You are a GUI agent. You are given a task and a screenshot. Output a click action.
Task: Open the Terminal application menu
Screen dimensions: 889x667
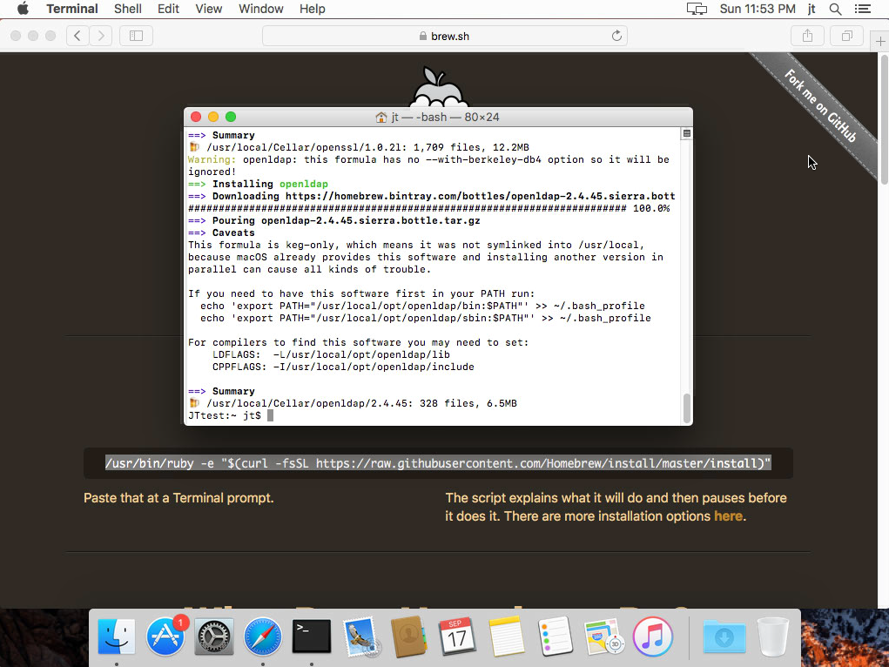pyautogui.click(x=72, y=9)
